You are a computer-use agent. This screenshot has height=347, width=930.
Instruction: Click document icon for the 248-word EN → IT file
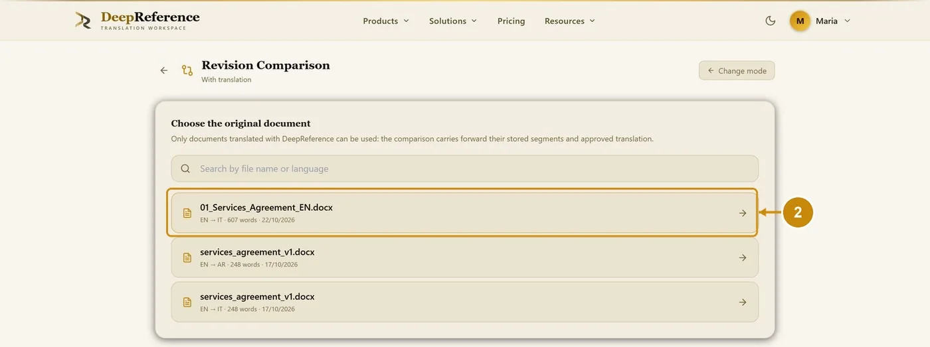tap(187, 302)
